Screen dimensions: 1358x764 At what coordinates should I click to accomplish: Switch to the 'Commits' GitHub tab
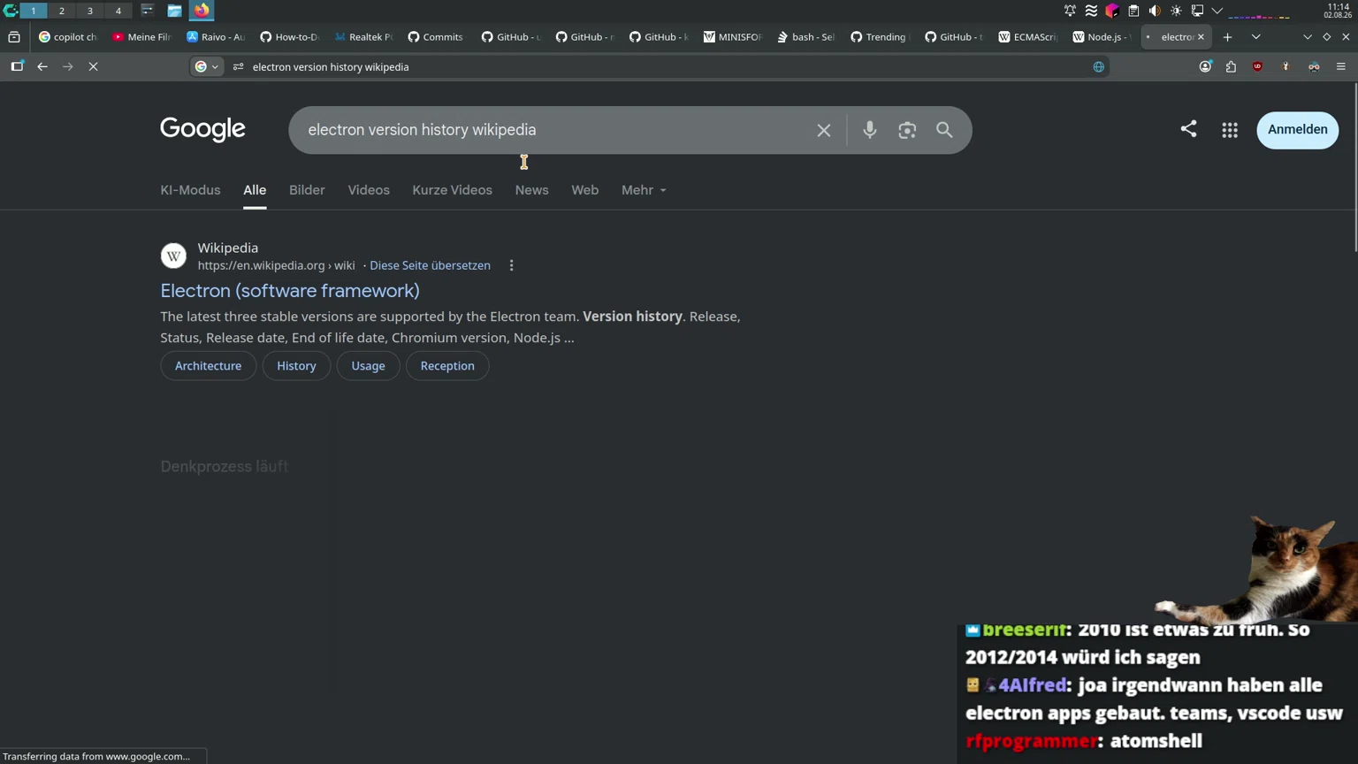pos(437,37)
